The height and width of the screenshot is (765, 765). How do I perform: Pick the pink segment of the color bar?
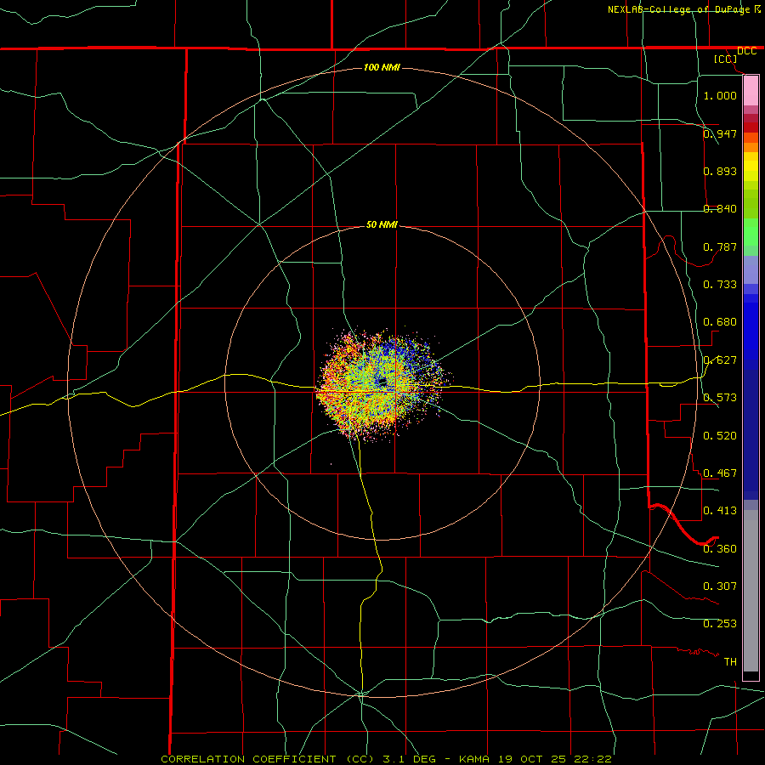click(x=751, y=91)
